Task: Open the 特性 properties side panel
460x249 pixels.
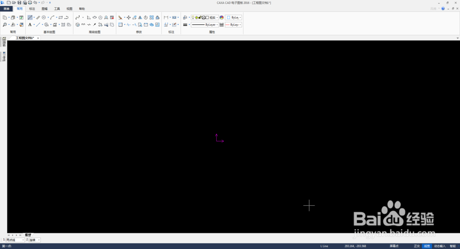Action: [x=4, y=57]
